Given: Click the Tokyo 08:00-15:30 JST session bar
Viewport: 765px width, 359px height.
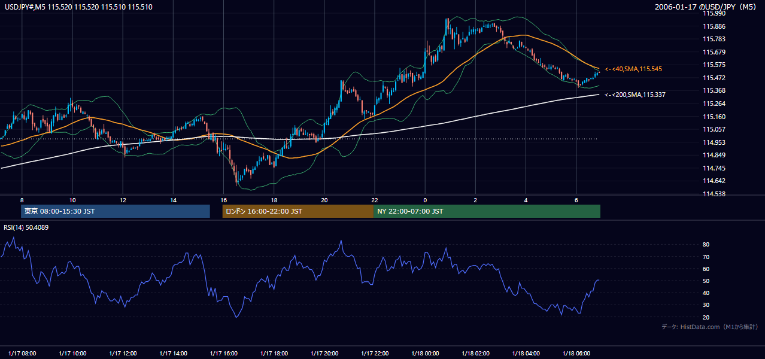Looking at the screenshot, I should [116, 211].
